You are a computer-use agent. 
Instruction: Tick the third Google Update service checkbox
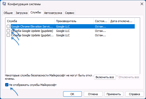8,35
